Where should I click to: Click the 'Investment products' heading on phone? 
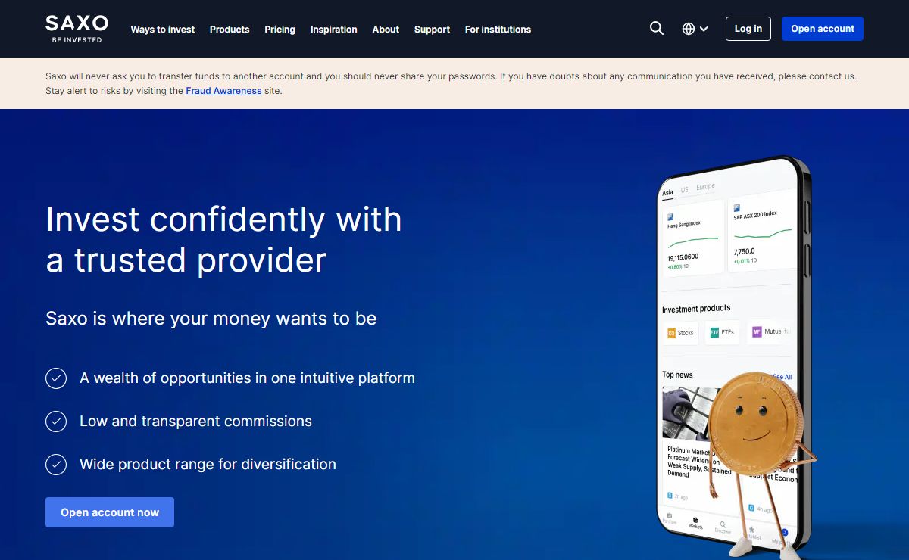[x=696, y=308]
